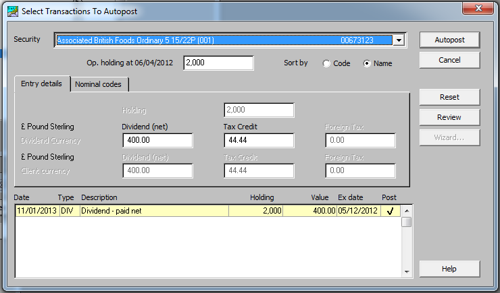Switch to the Entry details tab
This screenshot has height=293, width=500.
point(41,84)
